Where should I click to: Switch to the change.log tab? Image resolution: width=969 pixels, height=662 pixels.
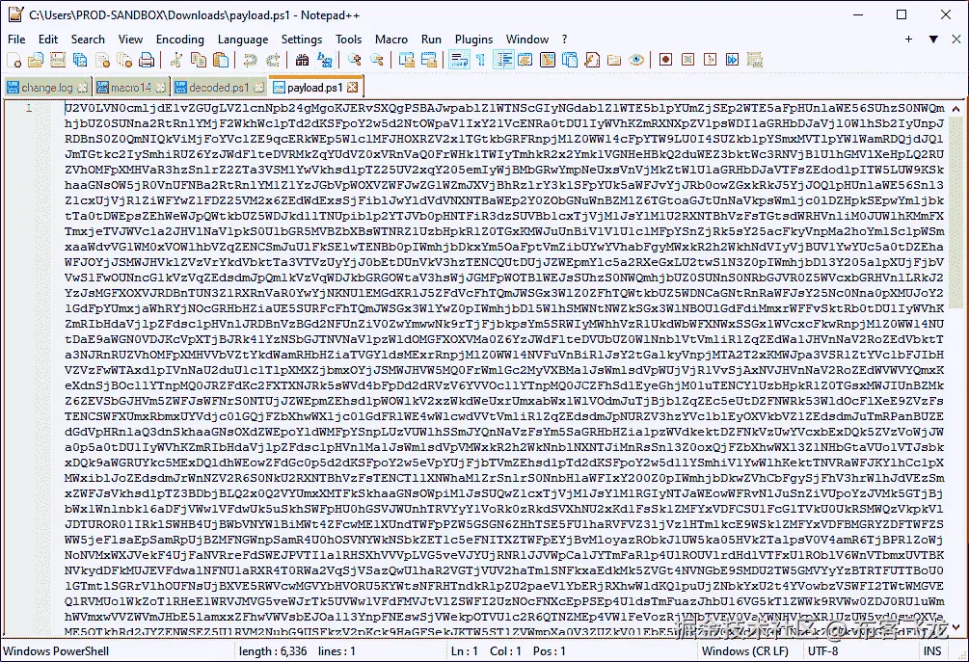47,88
